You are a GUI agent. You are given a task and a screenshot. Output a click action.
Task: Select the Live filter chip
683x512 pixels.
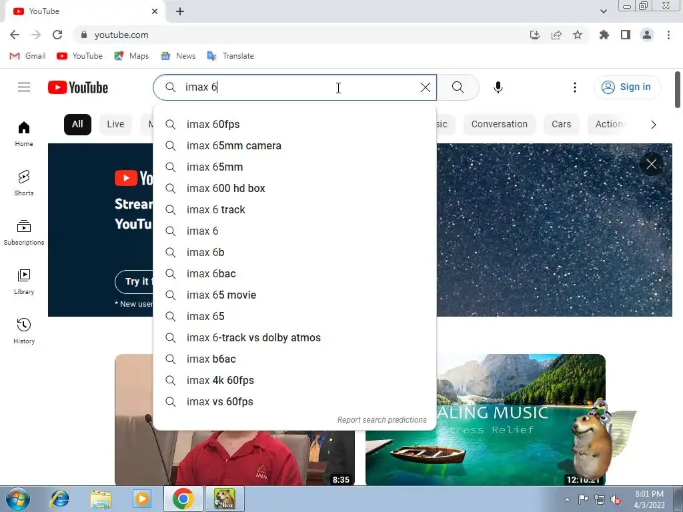pos(115,125)
